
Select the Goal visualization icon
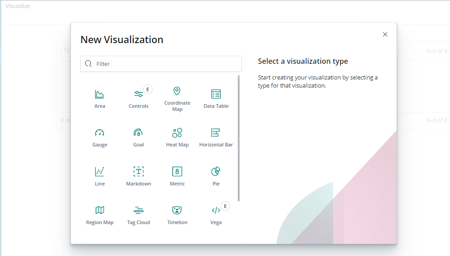tap(138, 132)
